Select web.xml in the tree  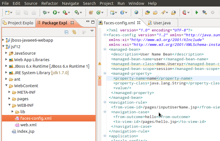[x=28, y=125]
